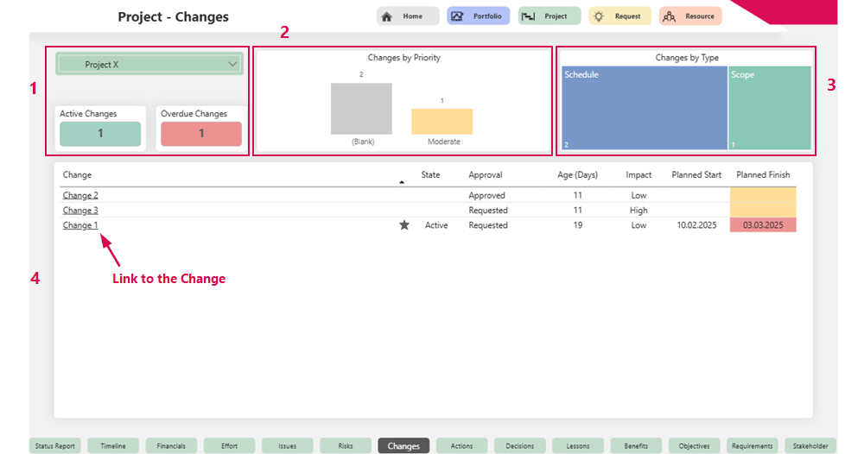The width and height of the screenshot is (864, 454).
Task: Switch to the Risks tab
Action: point(346,446)
